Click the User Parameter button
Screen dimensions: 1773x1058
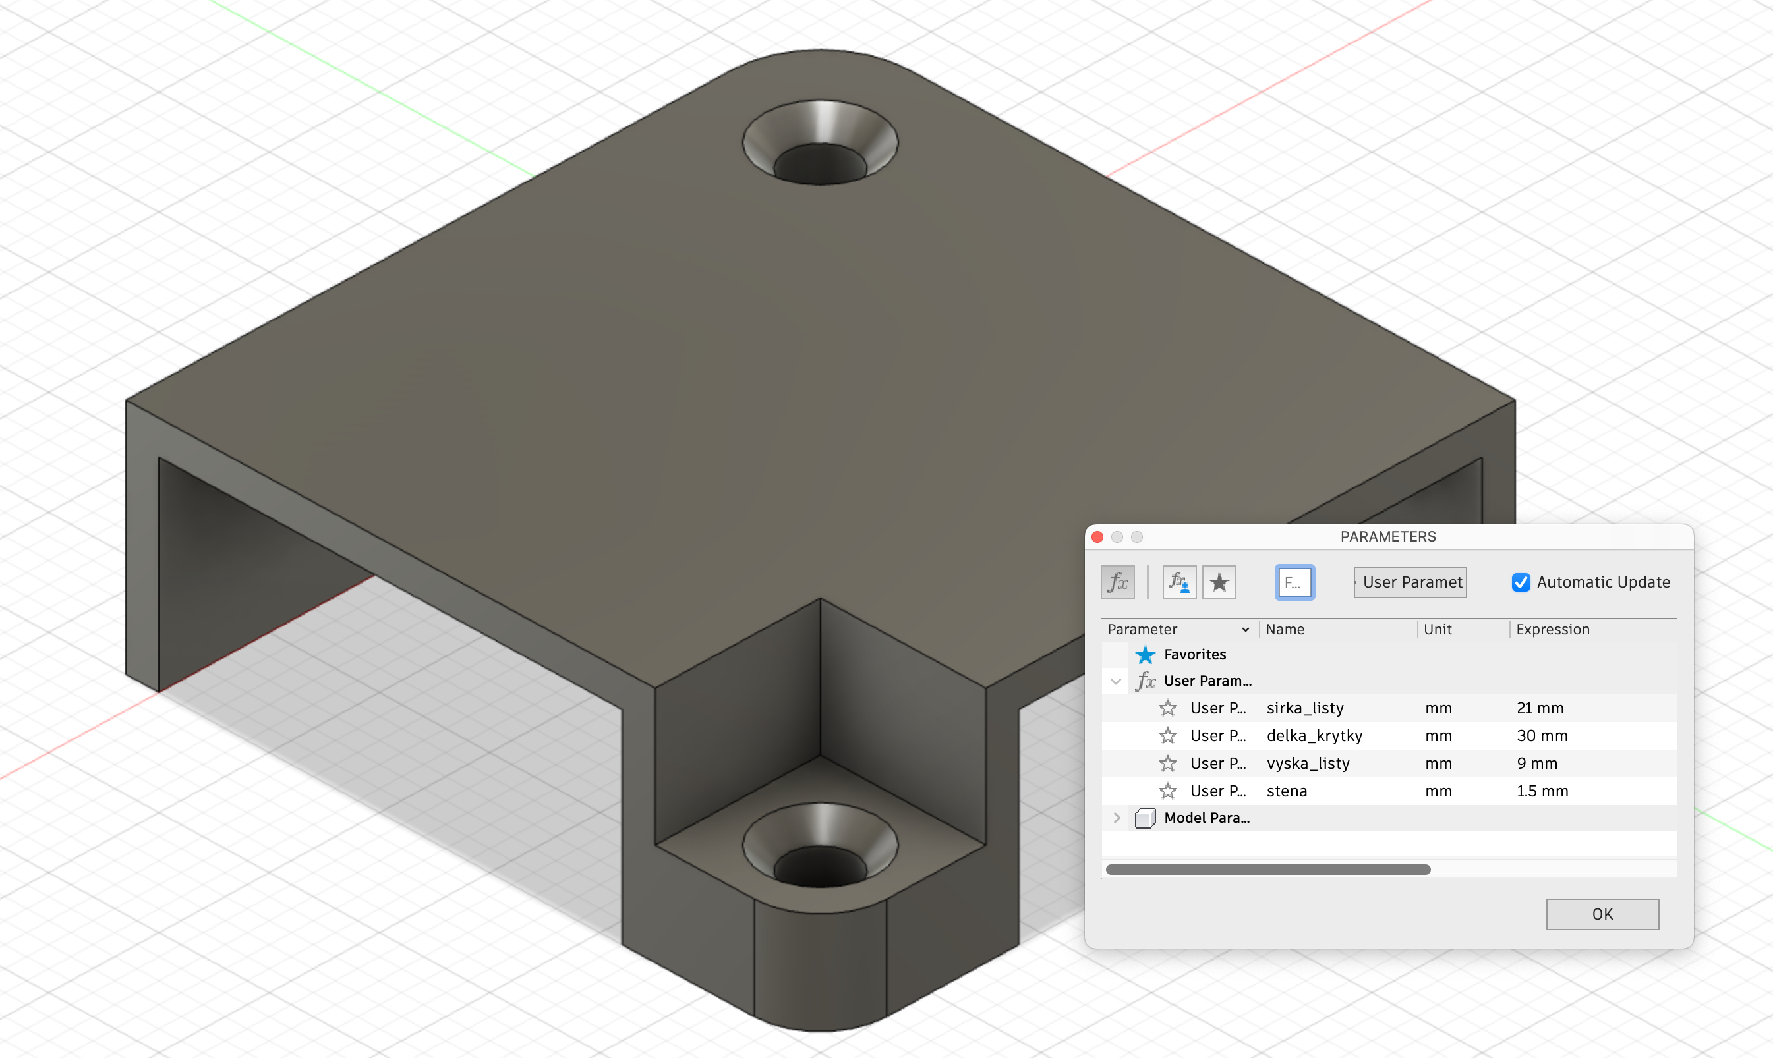pyautogui.click(x=1409, y=582)
